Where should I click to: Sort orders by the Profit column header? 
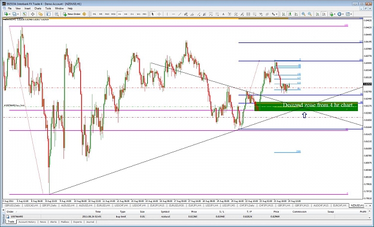(363, 211)
